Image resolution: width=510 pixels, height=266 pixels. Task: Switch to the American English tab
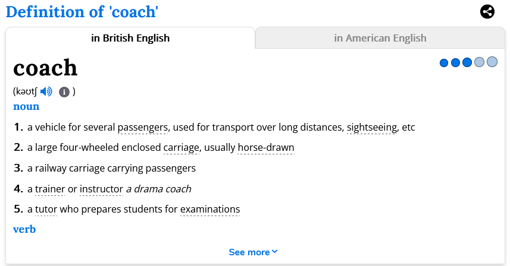[x=380, y=38]
